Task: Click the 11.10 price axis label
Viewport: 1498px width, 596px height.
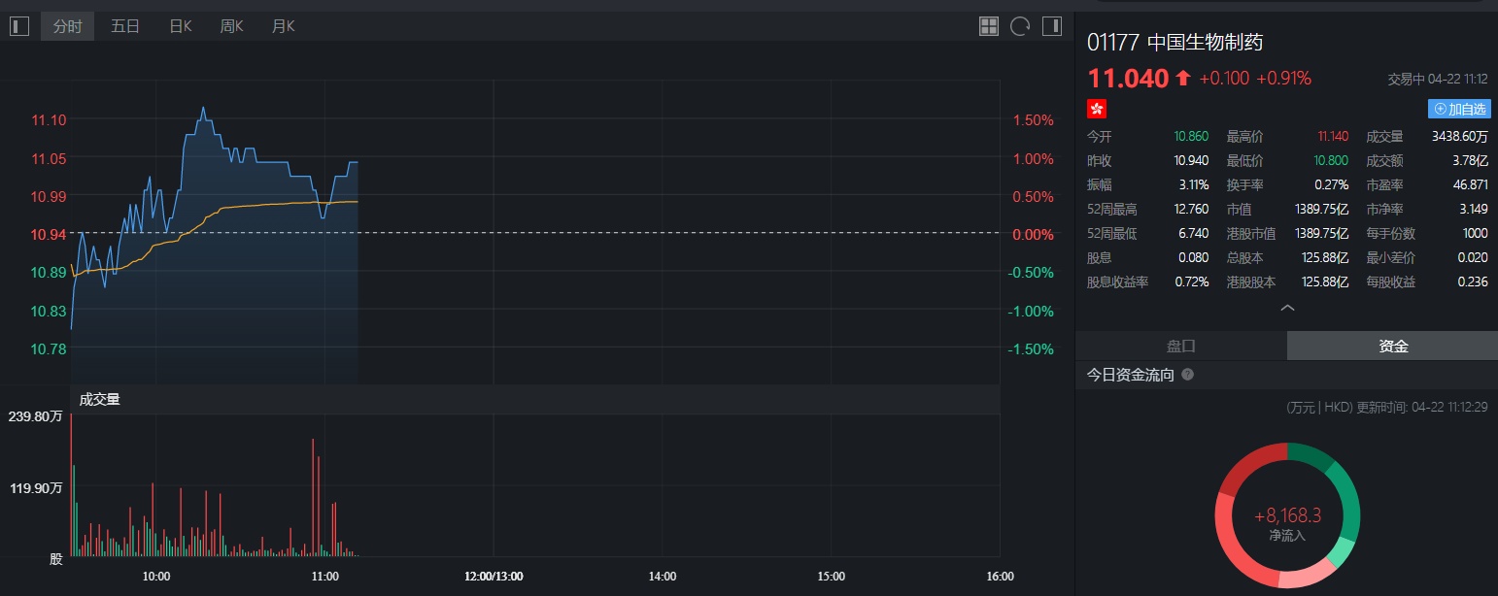Action: pyautogui.click(x=49, y=120)
